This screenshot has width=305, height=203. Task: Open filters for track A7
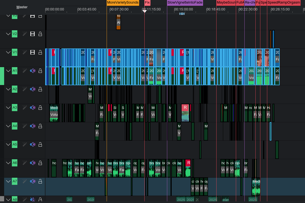[25, 182]
